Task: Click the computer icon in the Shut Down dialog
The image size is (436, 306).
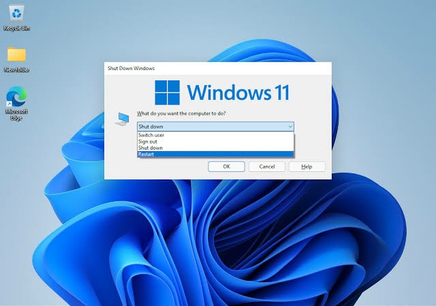Action: 122,119
